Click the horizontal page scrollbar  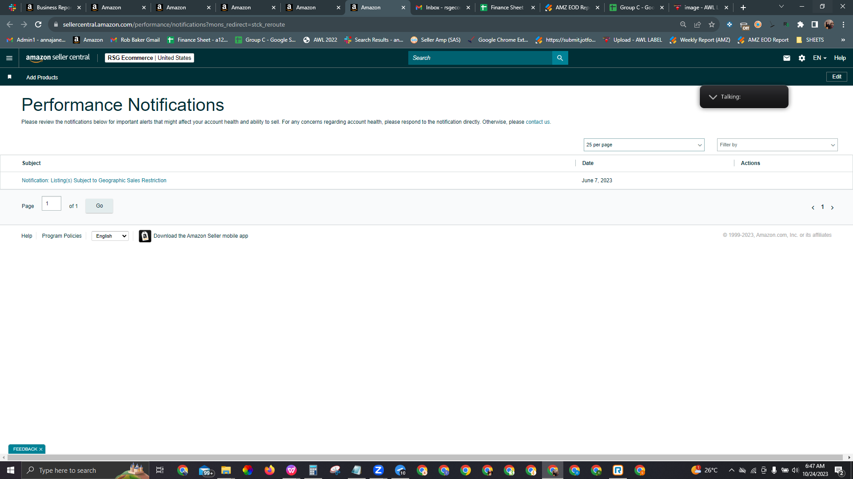tap(424, 457)
